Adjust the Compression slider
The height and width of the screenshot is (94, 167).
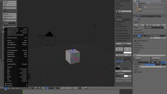click(150, 67)
